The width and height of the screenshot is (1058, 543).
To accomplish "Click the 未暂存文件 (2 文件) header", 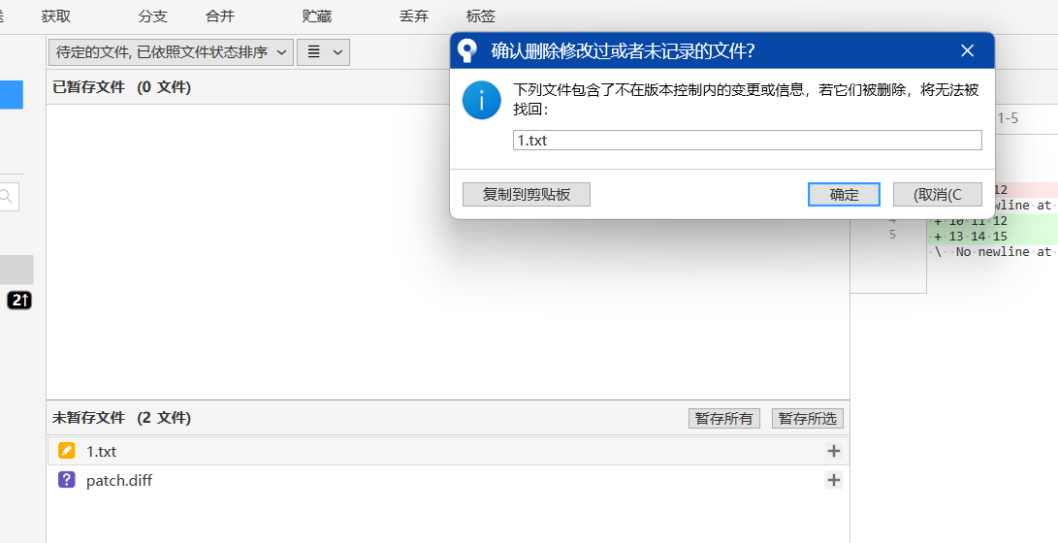I will pos(121,418).
